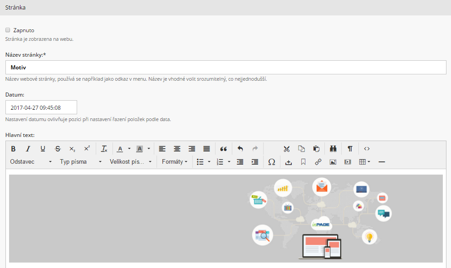Enable the Zapnuto checkbox
Screen dimensions: 451x268
(8, 30)
